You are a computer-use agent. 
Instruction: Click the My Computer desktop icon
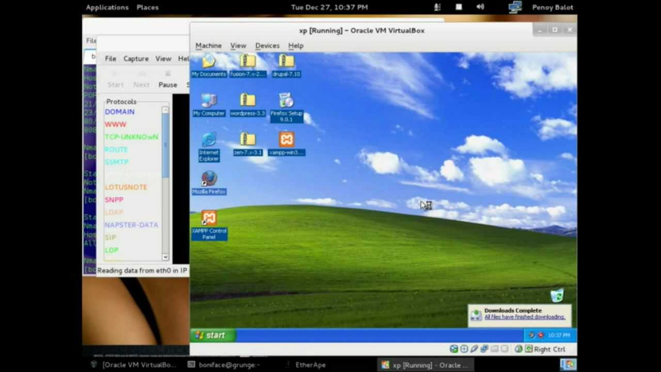209,105
